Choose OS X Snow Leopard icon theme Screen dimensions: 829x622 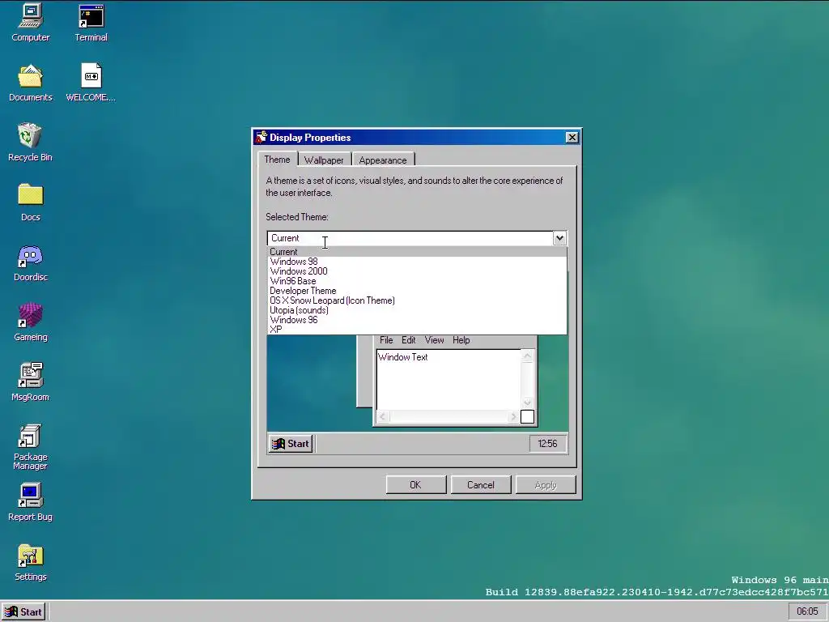pyautogui.click(x=417, y=300)
